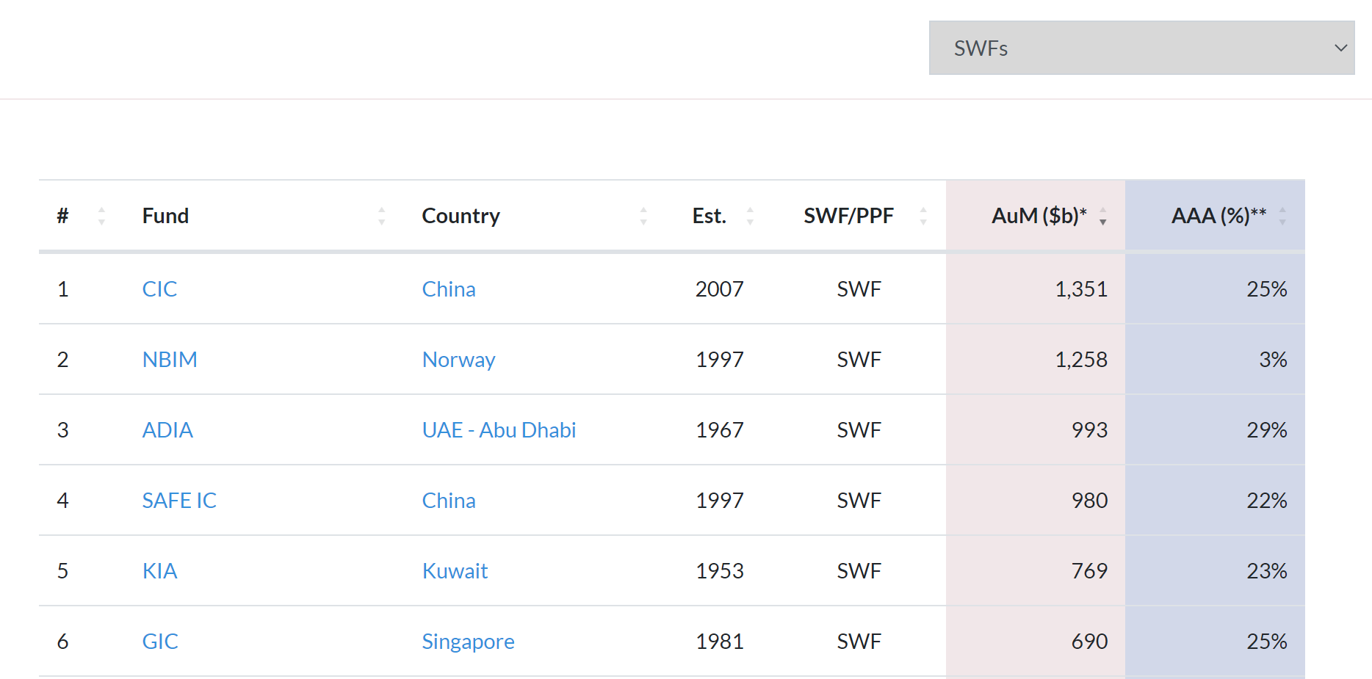Select the 22% AAA value
This screenshot has width=1372, height=679.
pos(1267,500)
